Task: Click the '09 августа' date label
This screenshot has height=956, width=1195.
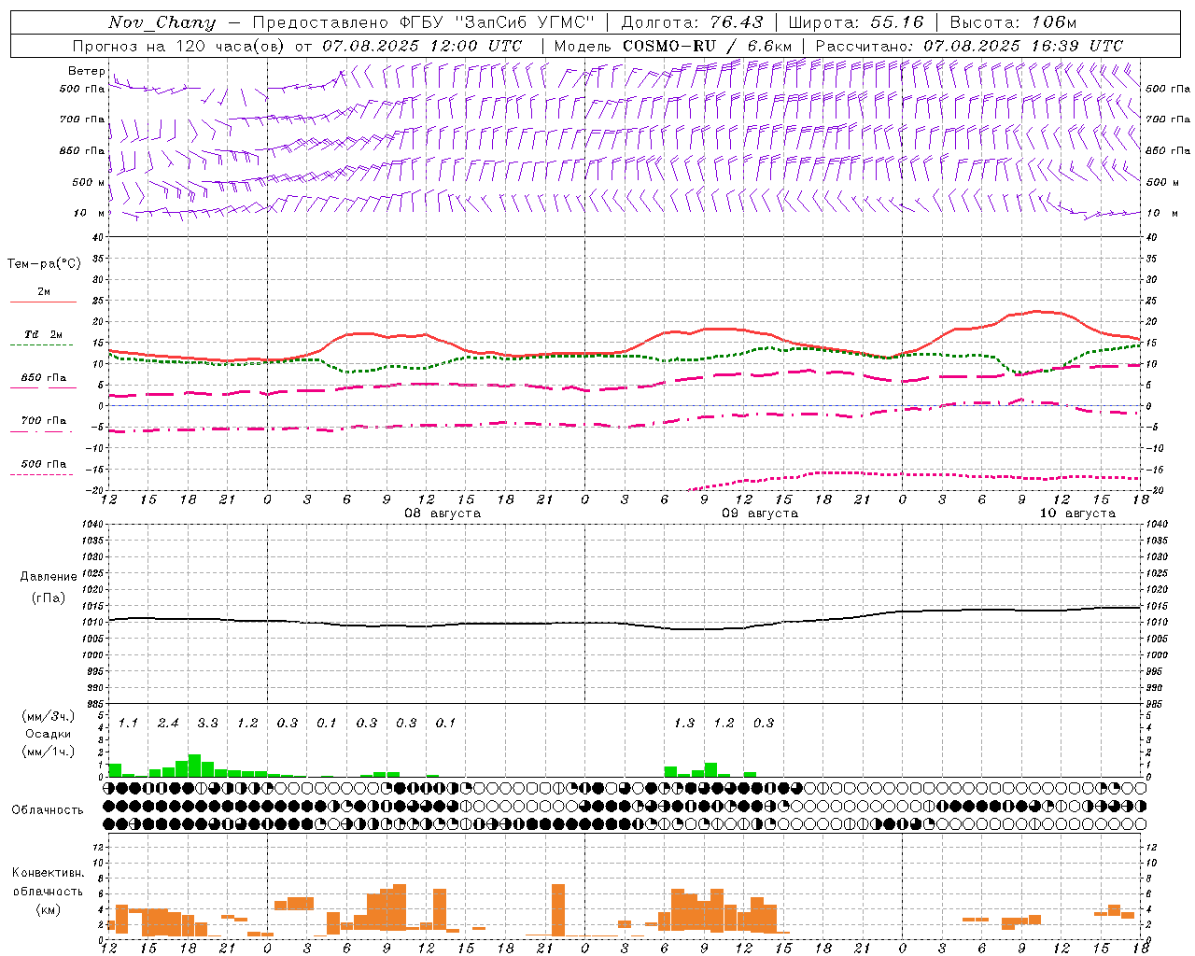Action: 760,513
